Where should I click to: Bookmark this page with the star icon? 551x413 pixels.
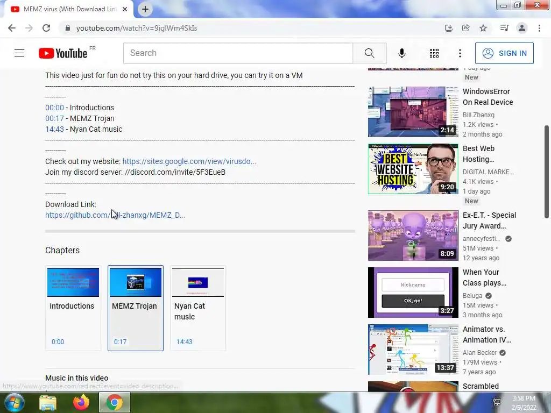484,28
